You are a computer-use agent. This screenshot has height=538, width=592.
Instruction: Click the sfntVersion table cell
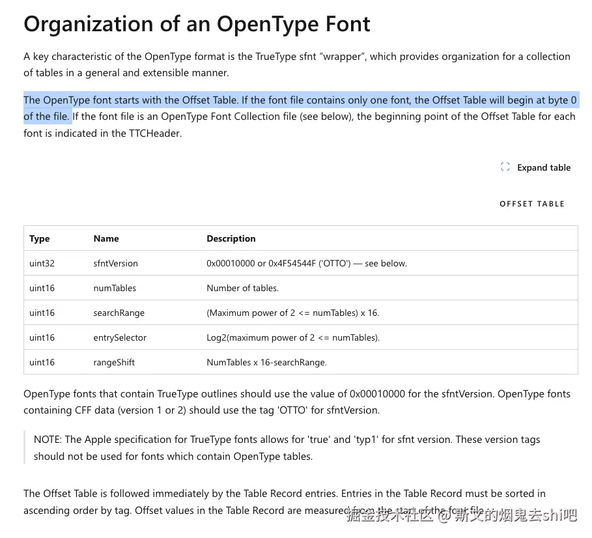[x=115, y=263]
